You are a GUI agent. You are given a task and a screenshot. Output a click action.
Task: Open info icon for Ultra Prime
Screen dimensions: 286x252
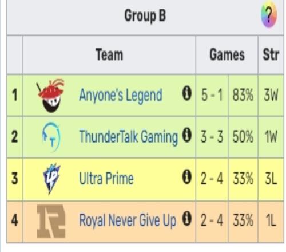click(187, 177)
